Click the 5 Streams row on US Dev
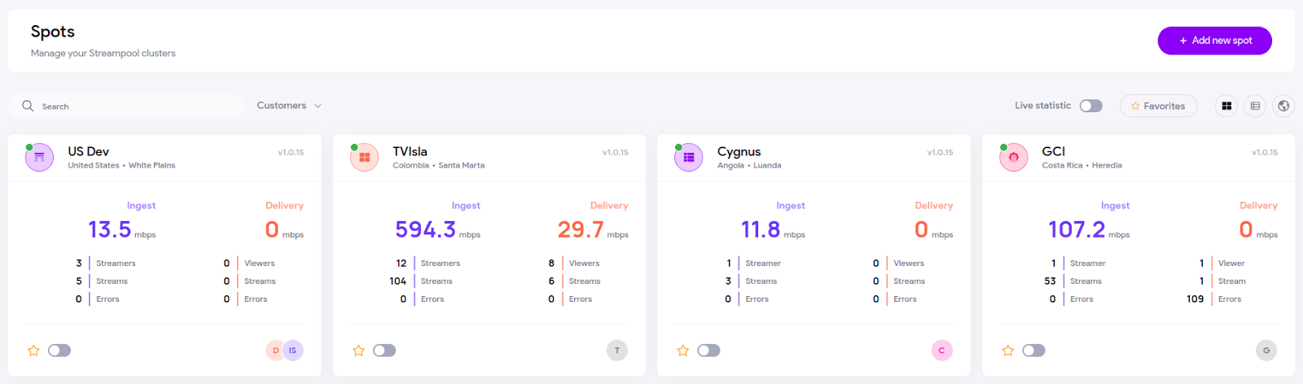1303x384 pixels. tap(101, 281)
